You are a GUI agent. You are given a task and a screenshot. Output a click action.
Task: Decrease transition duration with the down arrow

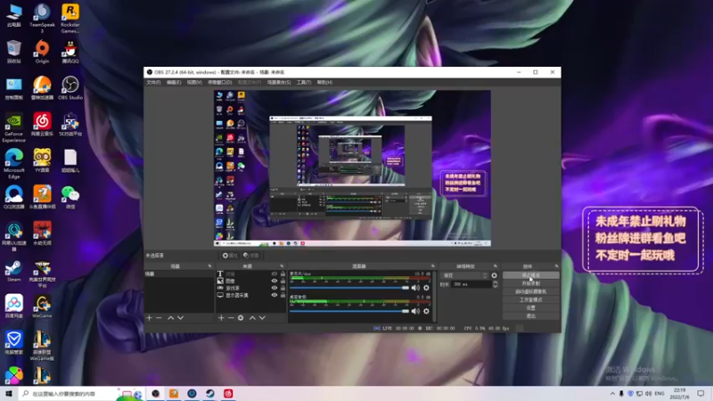(x=496, y=286)
